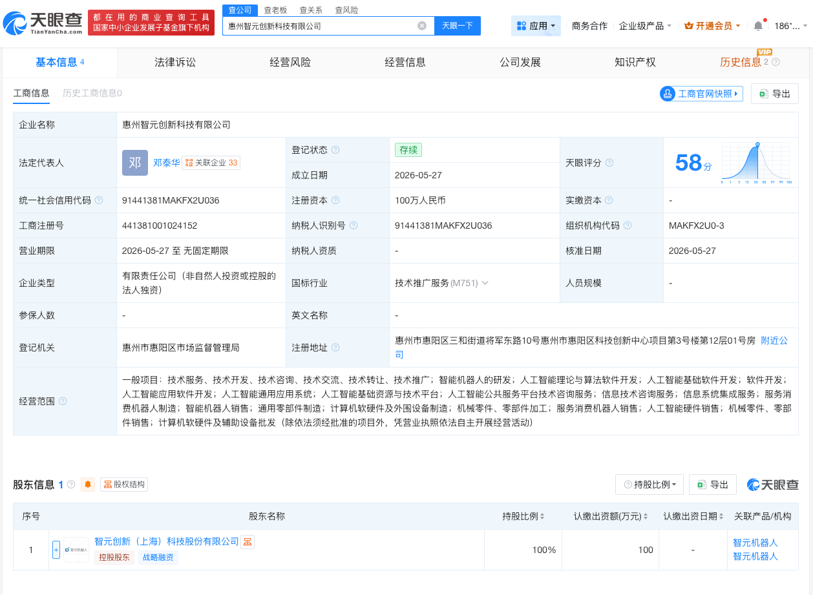
Task: Click help icon next to 实缴资本
Action: coord(609,200)
